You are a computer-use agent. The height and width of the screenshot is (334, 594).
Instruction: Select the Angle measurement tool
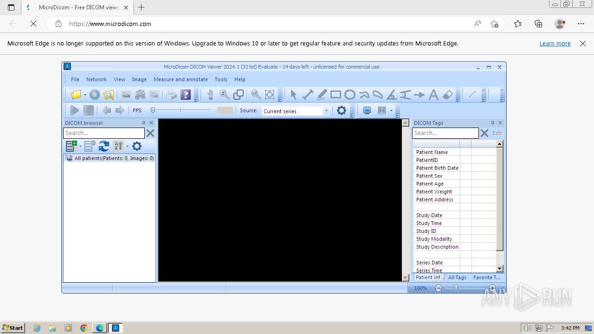click(x=392, y=95)
